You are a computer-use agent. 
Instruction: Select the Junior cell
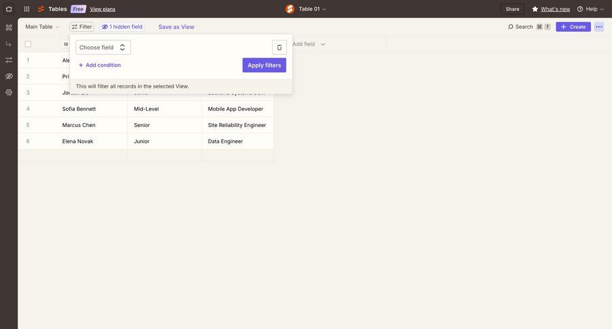click(x=165, y=141)
